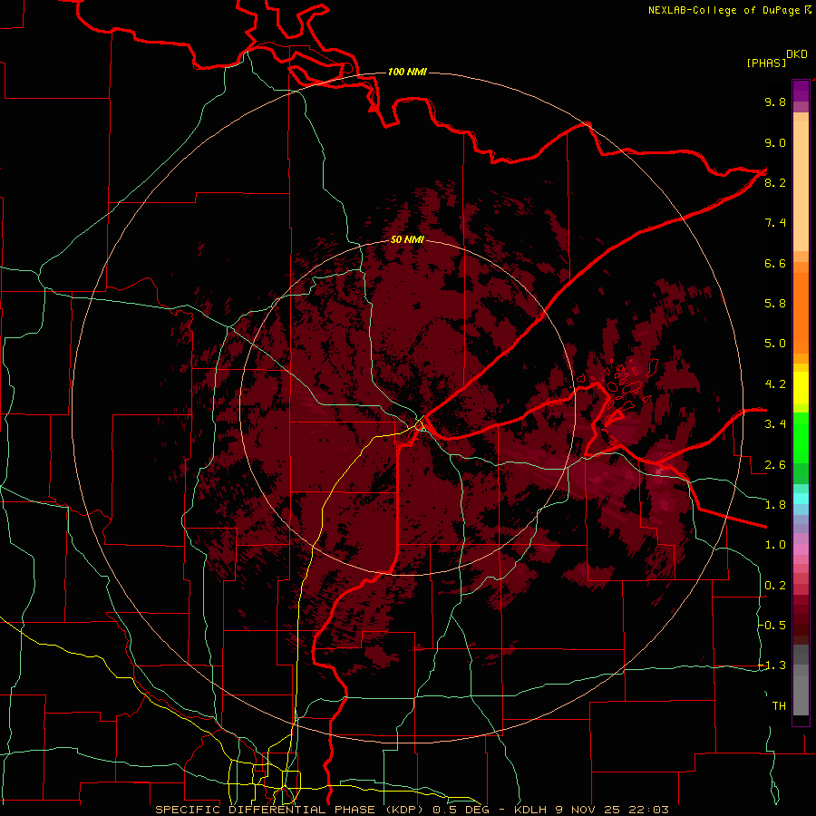Click the 3.4 scale value
816x816 pixels.
(x=775, y=424)
